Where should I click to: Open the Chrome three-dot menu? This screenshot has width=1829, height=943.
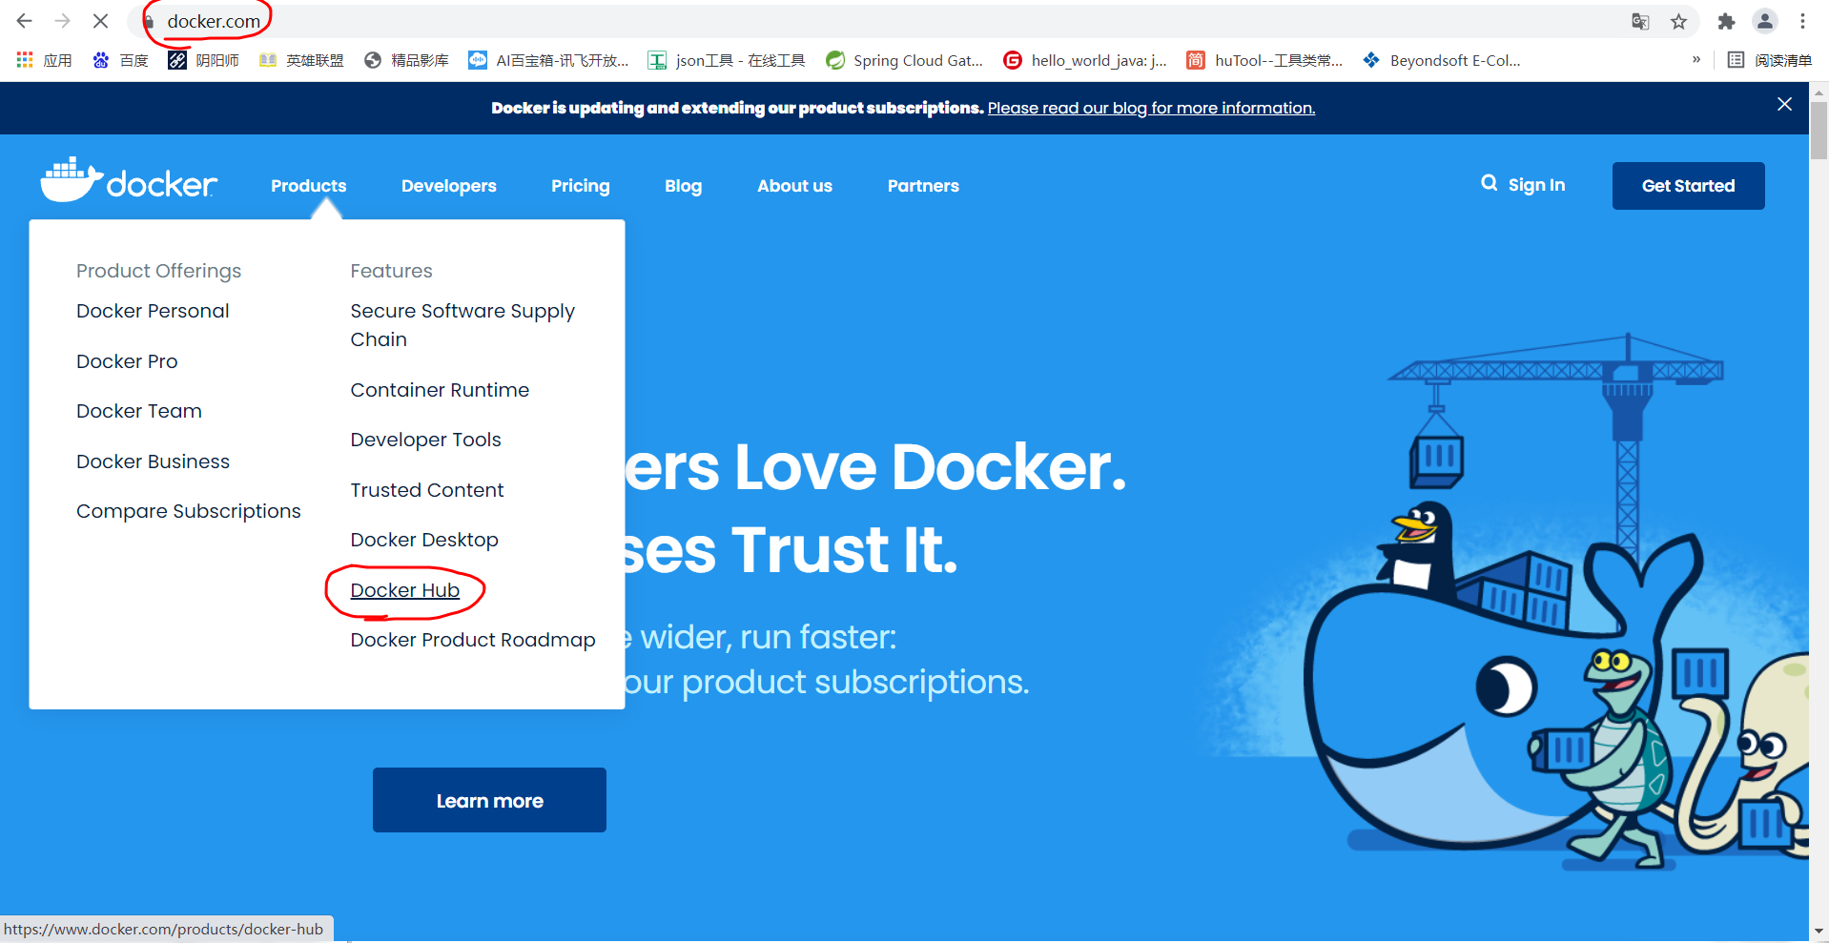click(1802, 21)
